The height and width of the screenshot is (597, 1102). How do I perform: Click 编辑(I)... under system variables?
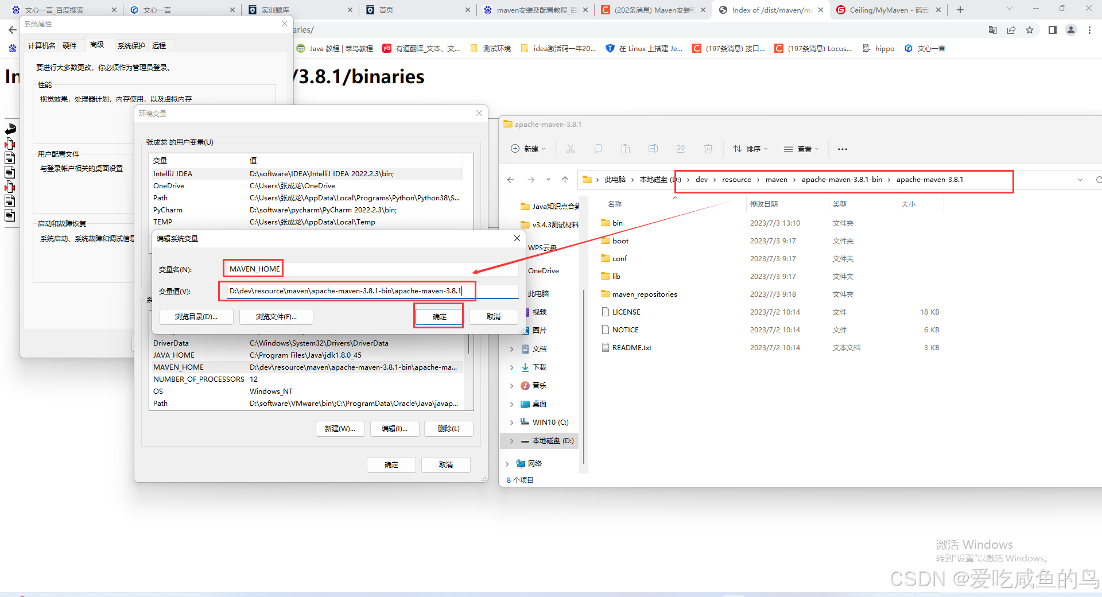click(x=394, y=428)
